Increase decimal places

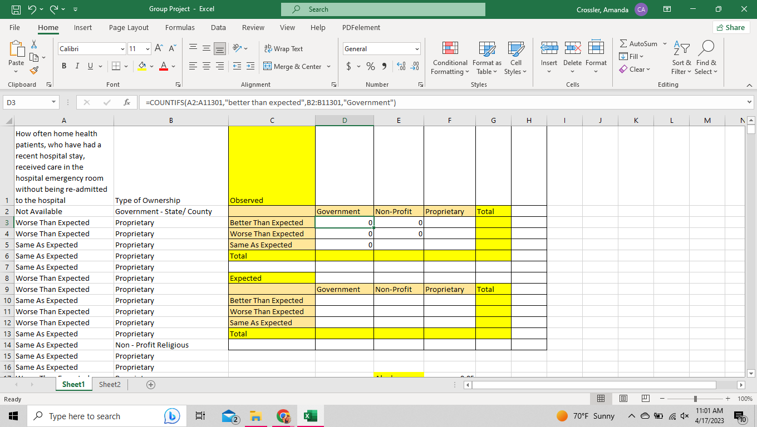(401, 66)
